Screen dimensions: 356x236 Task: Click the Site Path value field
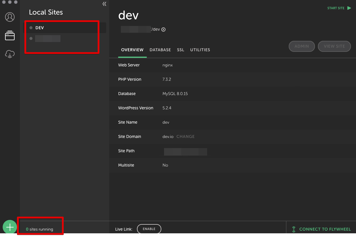click(x=185, y=152)
